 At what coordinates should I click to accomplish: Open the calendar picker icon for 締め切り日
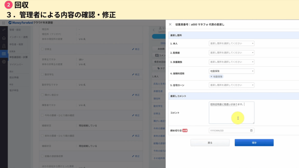coord(251,131)
